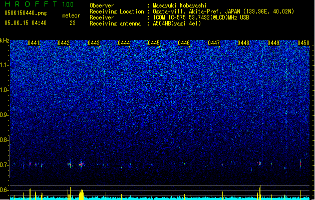Click the name Masayuki Kobayashi
This screenshot has width=315, height=200.
pos(180,5)
